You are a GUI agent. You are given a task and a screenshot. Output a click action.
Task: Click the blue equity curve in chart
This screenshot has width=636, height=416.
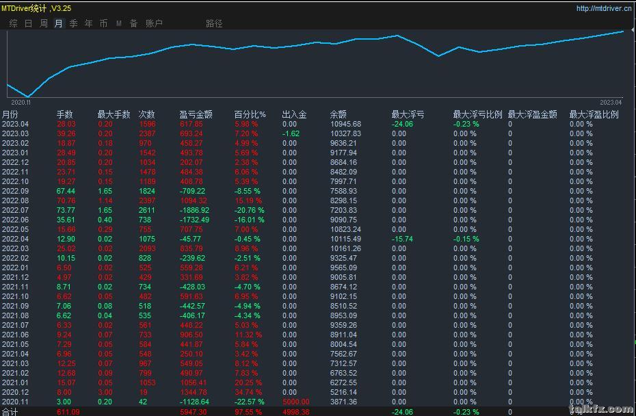click(315, 42)
